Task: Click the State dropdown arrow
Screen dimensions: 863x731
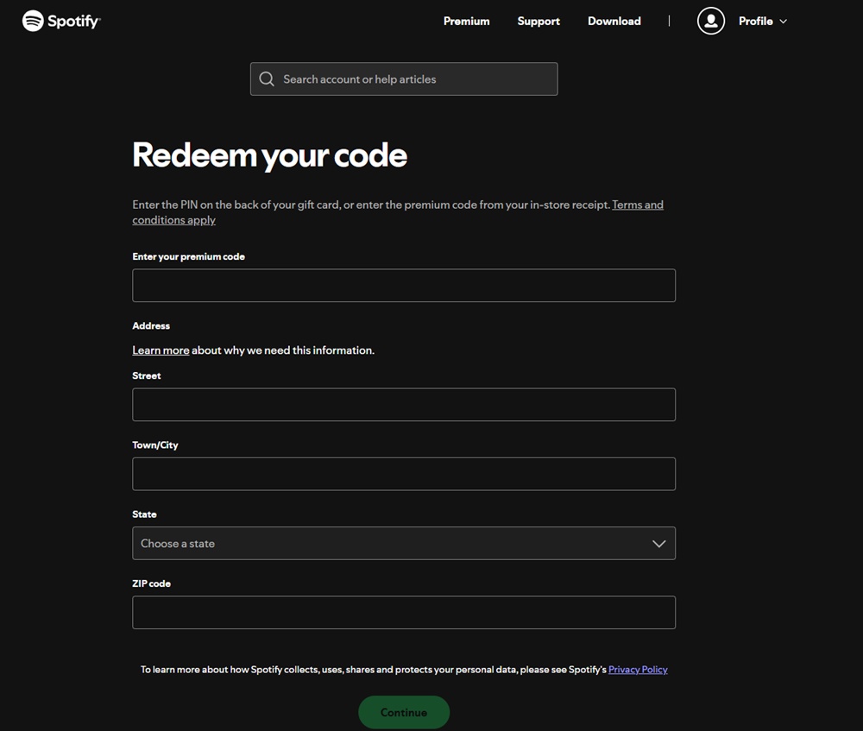Action: pos(658,544)
